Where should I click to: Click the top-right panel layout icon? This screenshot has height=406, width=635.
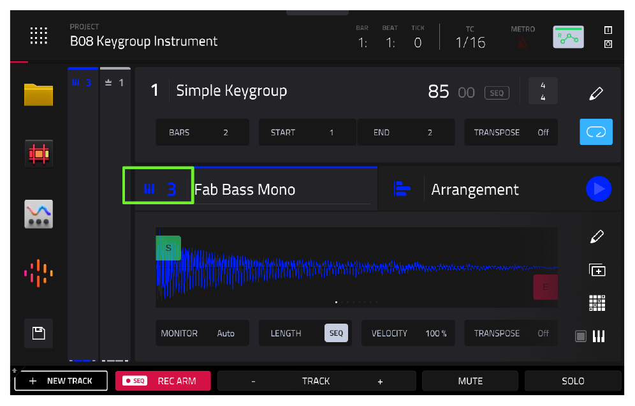pyautogui.click(x=608, y=30)
